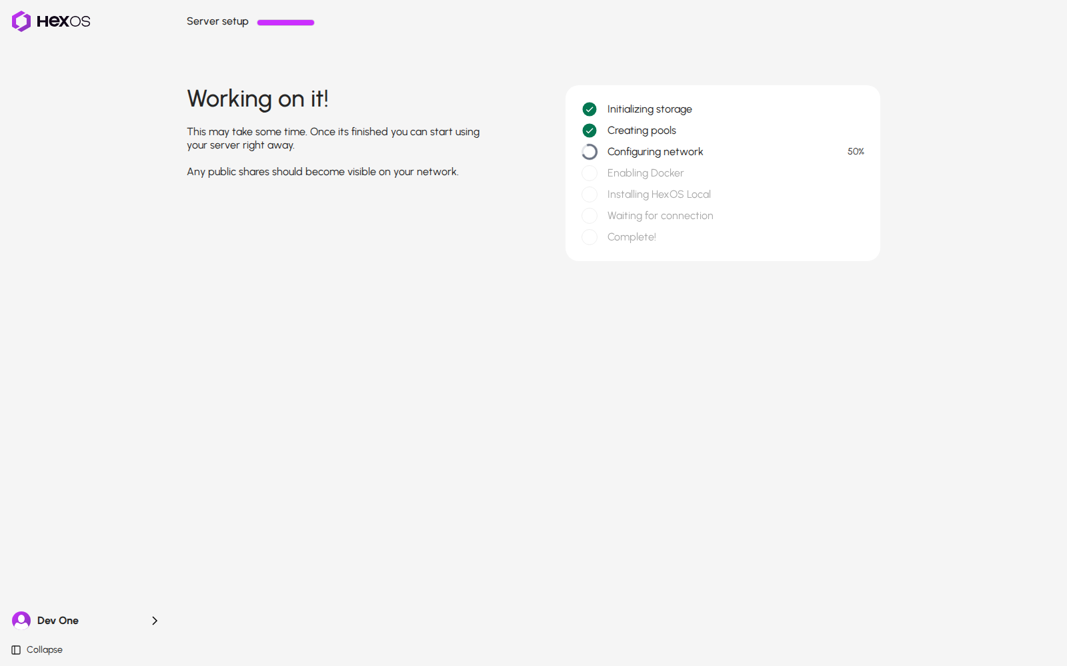Click the Waiting for connection step text
The height and width of the screenshot is (666, 1067).
[660, 216]
